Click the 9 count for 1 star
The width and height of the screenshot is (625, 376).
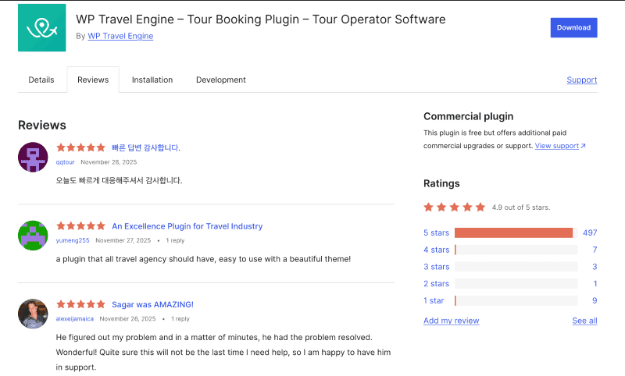595,300
